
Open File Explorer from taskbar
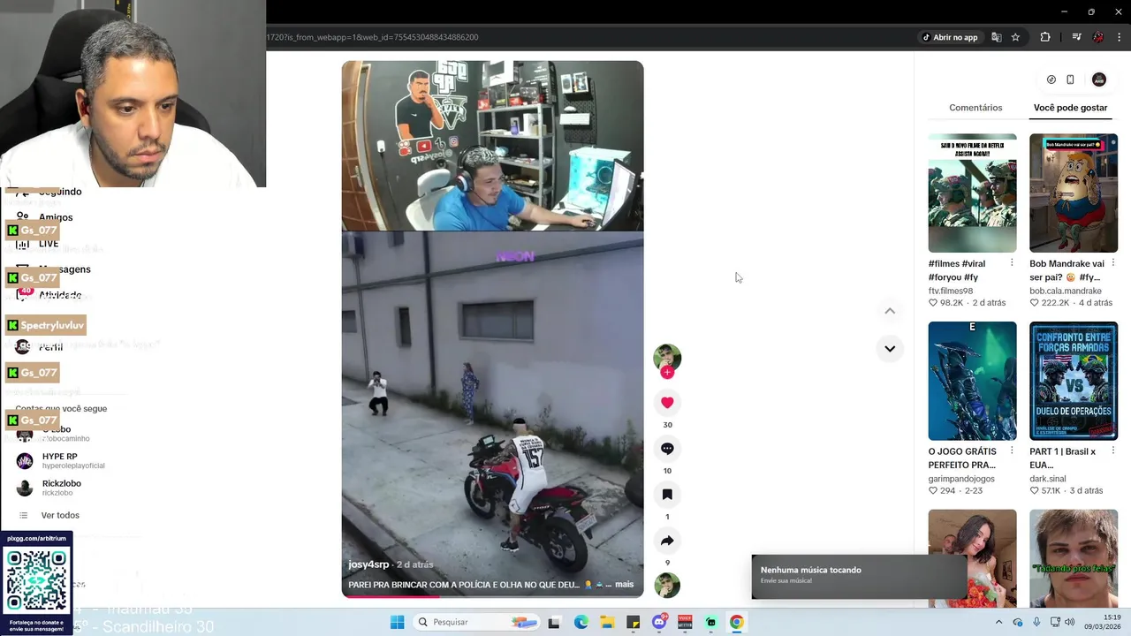pos(607,622)
